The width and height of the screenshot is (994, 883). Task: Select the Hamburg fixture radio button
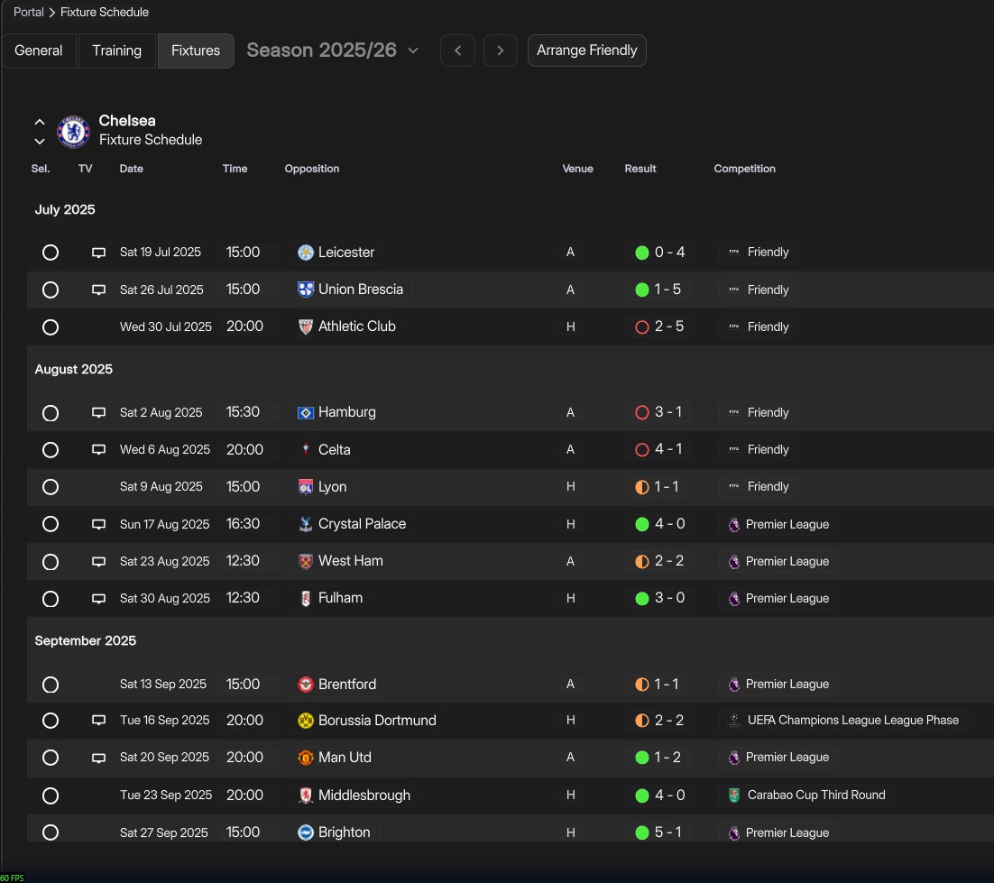[x=51, y=413]
